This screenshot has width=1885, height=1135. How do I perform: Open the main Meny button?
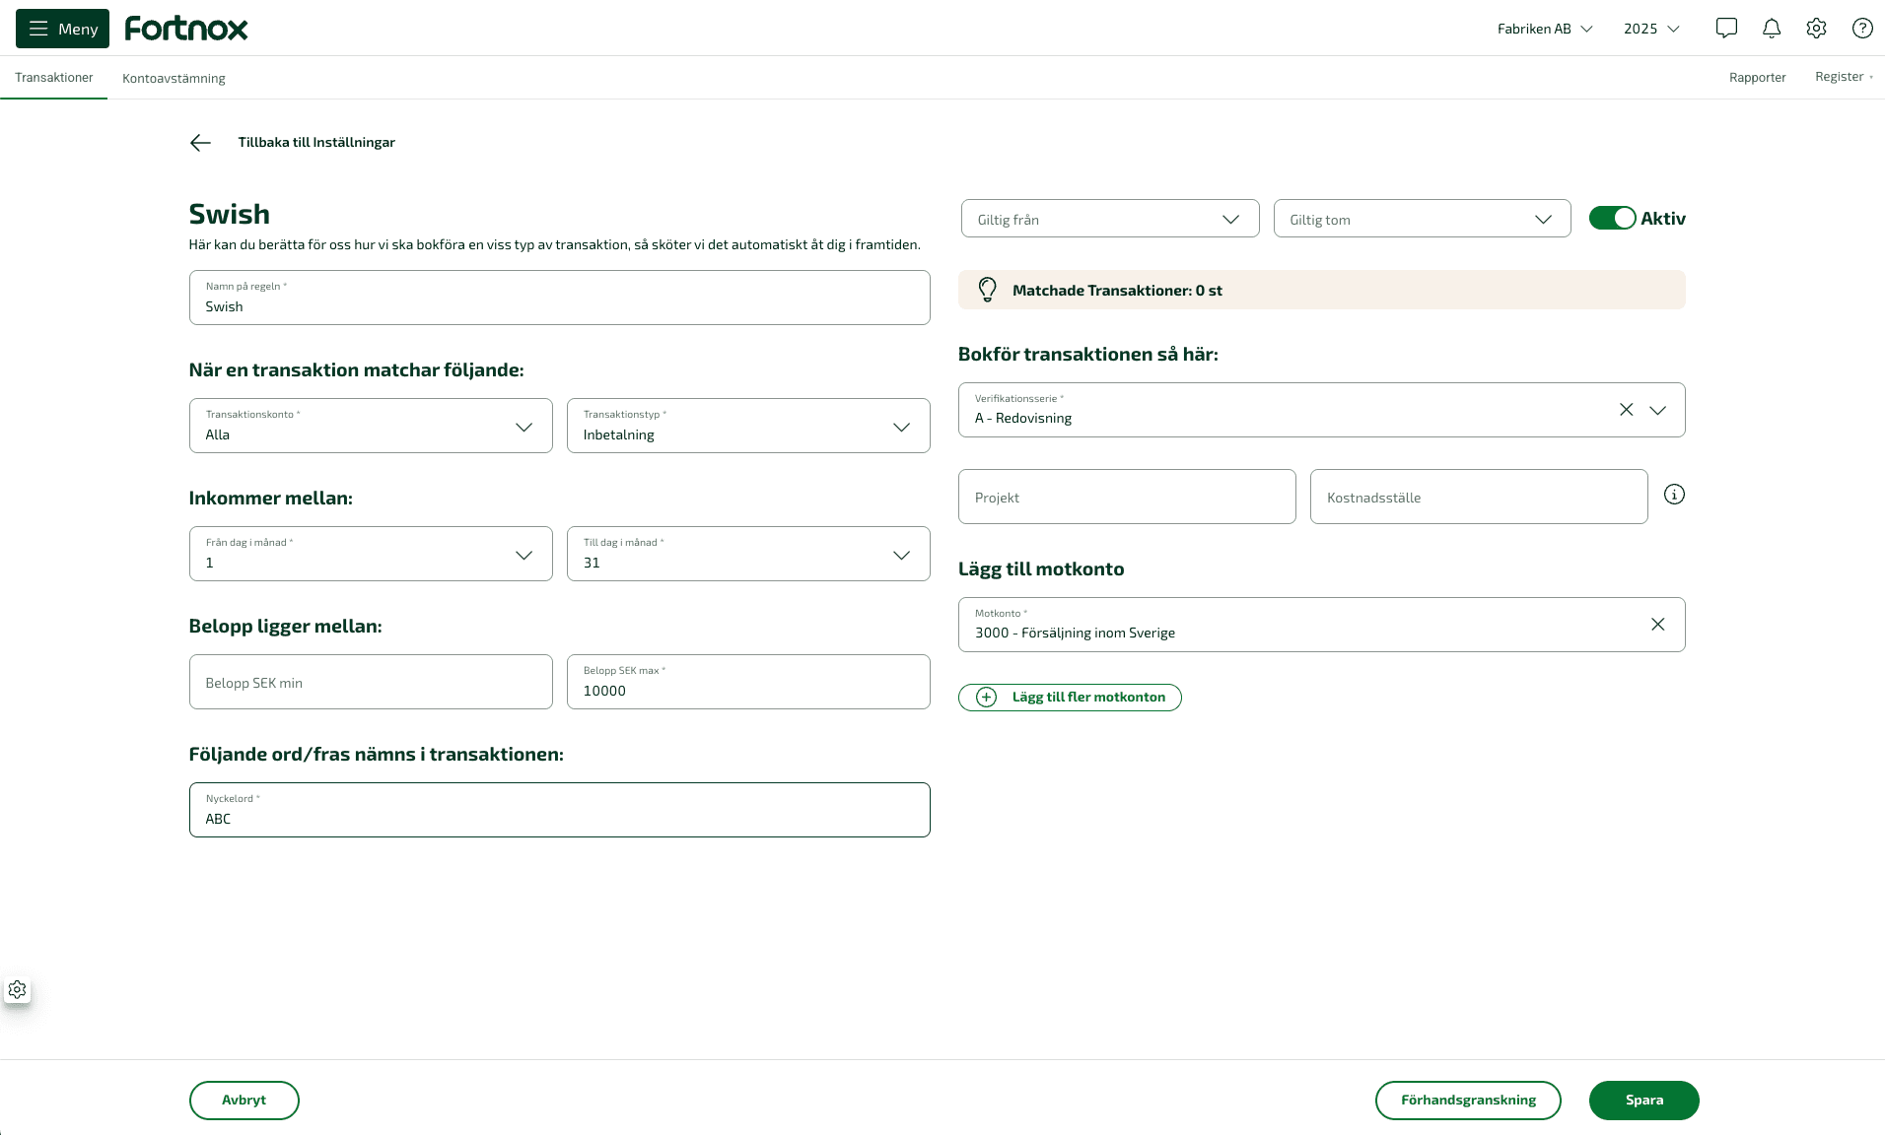tap(63, 29)
